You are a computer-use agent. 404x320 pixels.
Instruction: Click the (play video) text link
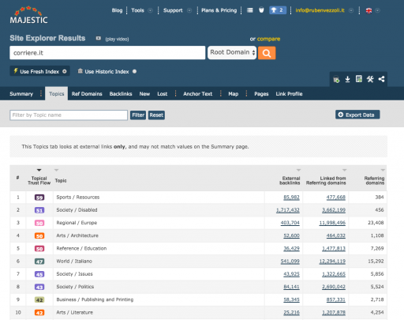click(x=117, y=40)
